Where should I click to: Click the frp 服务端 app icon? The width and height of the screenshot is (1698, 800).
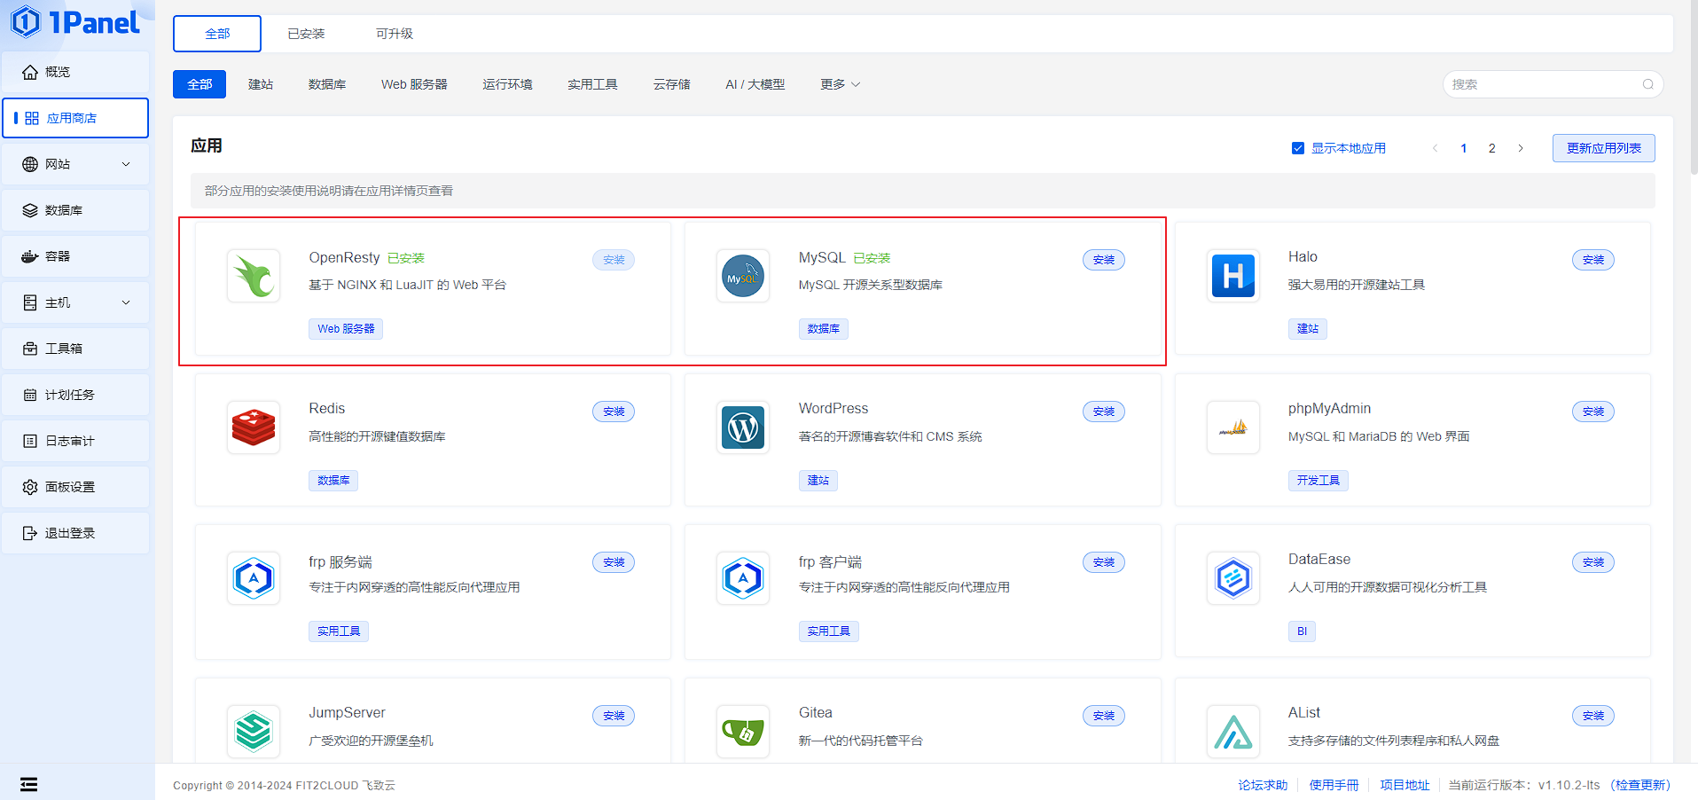(254, 578)
